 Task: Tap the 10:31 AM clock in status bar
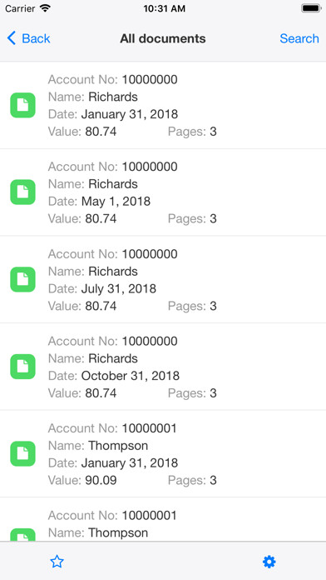165,8
